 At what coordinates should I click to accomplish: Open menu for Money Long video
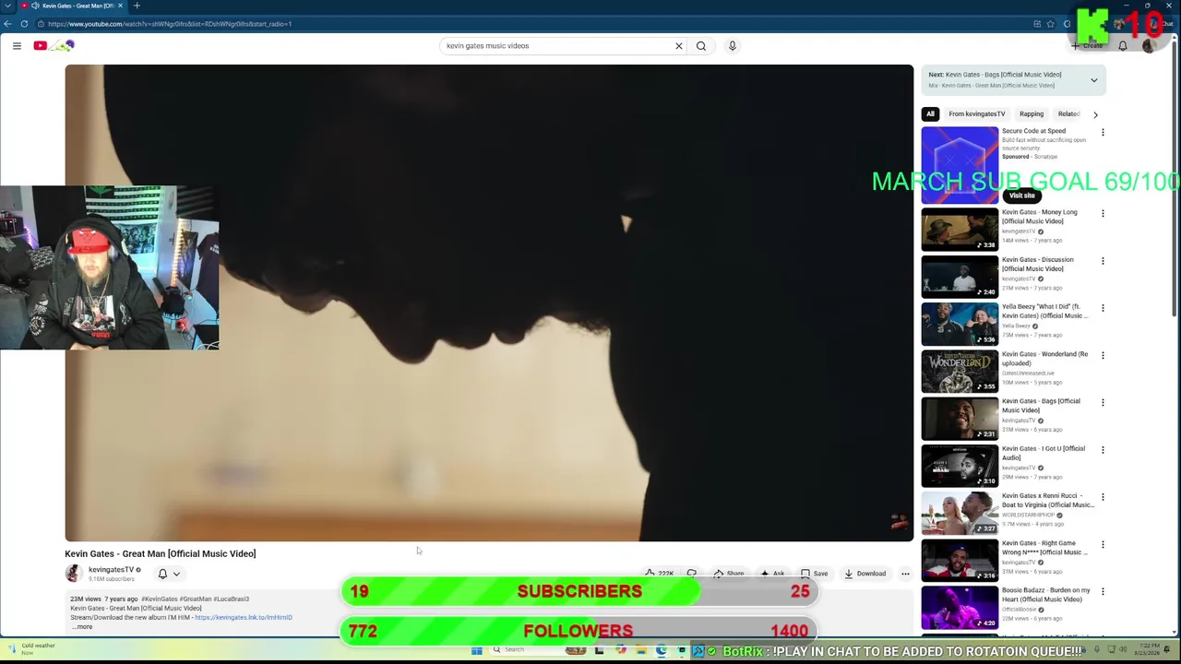[1103, 214]
